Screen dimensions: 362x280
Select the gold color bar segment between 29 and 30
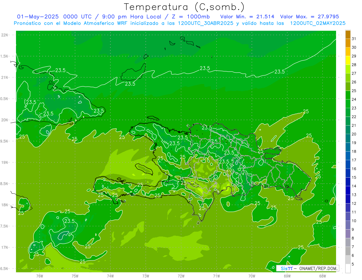pyautogui.click(x=348, y=52)
